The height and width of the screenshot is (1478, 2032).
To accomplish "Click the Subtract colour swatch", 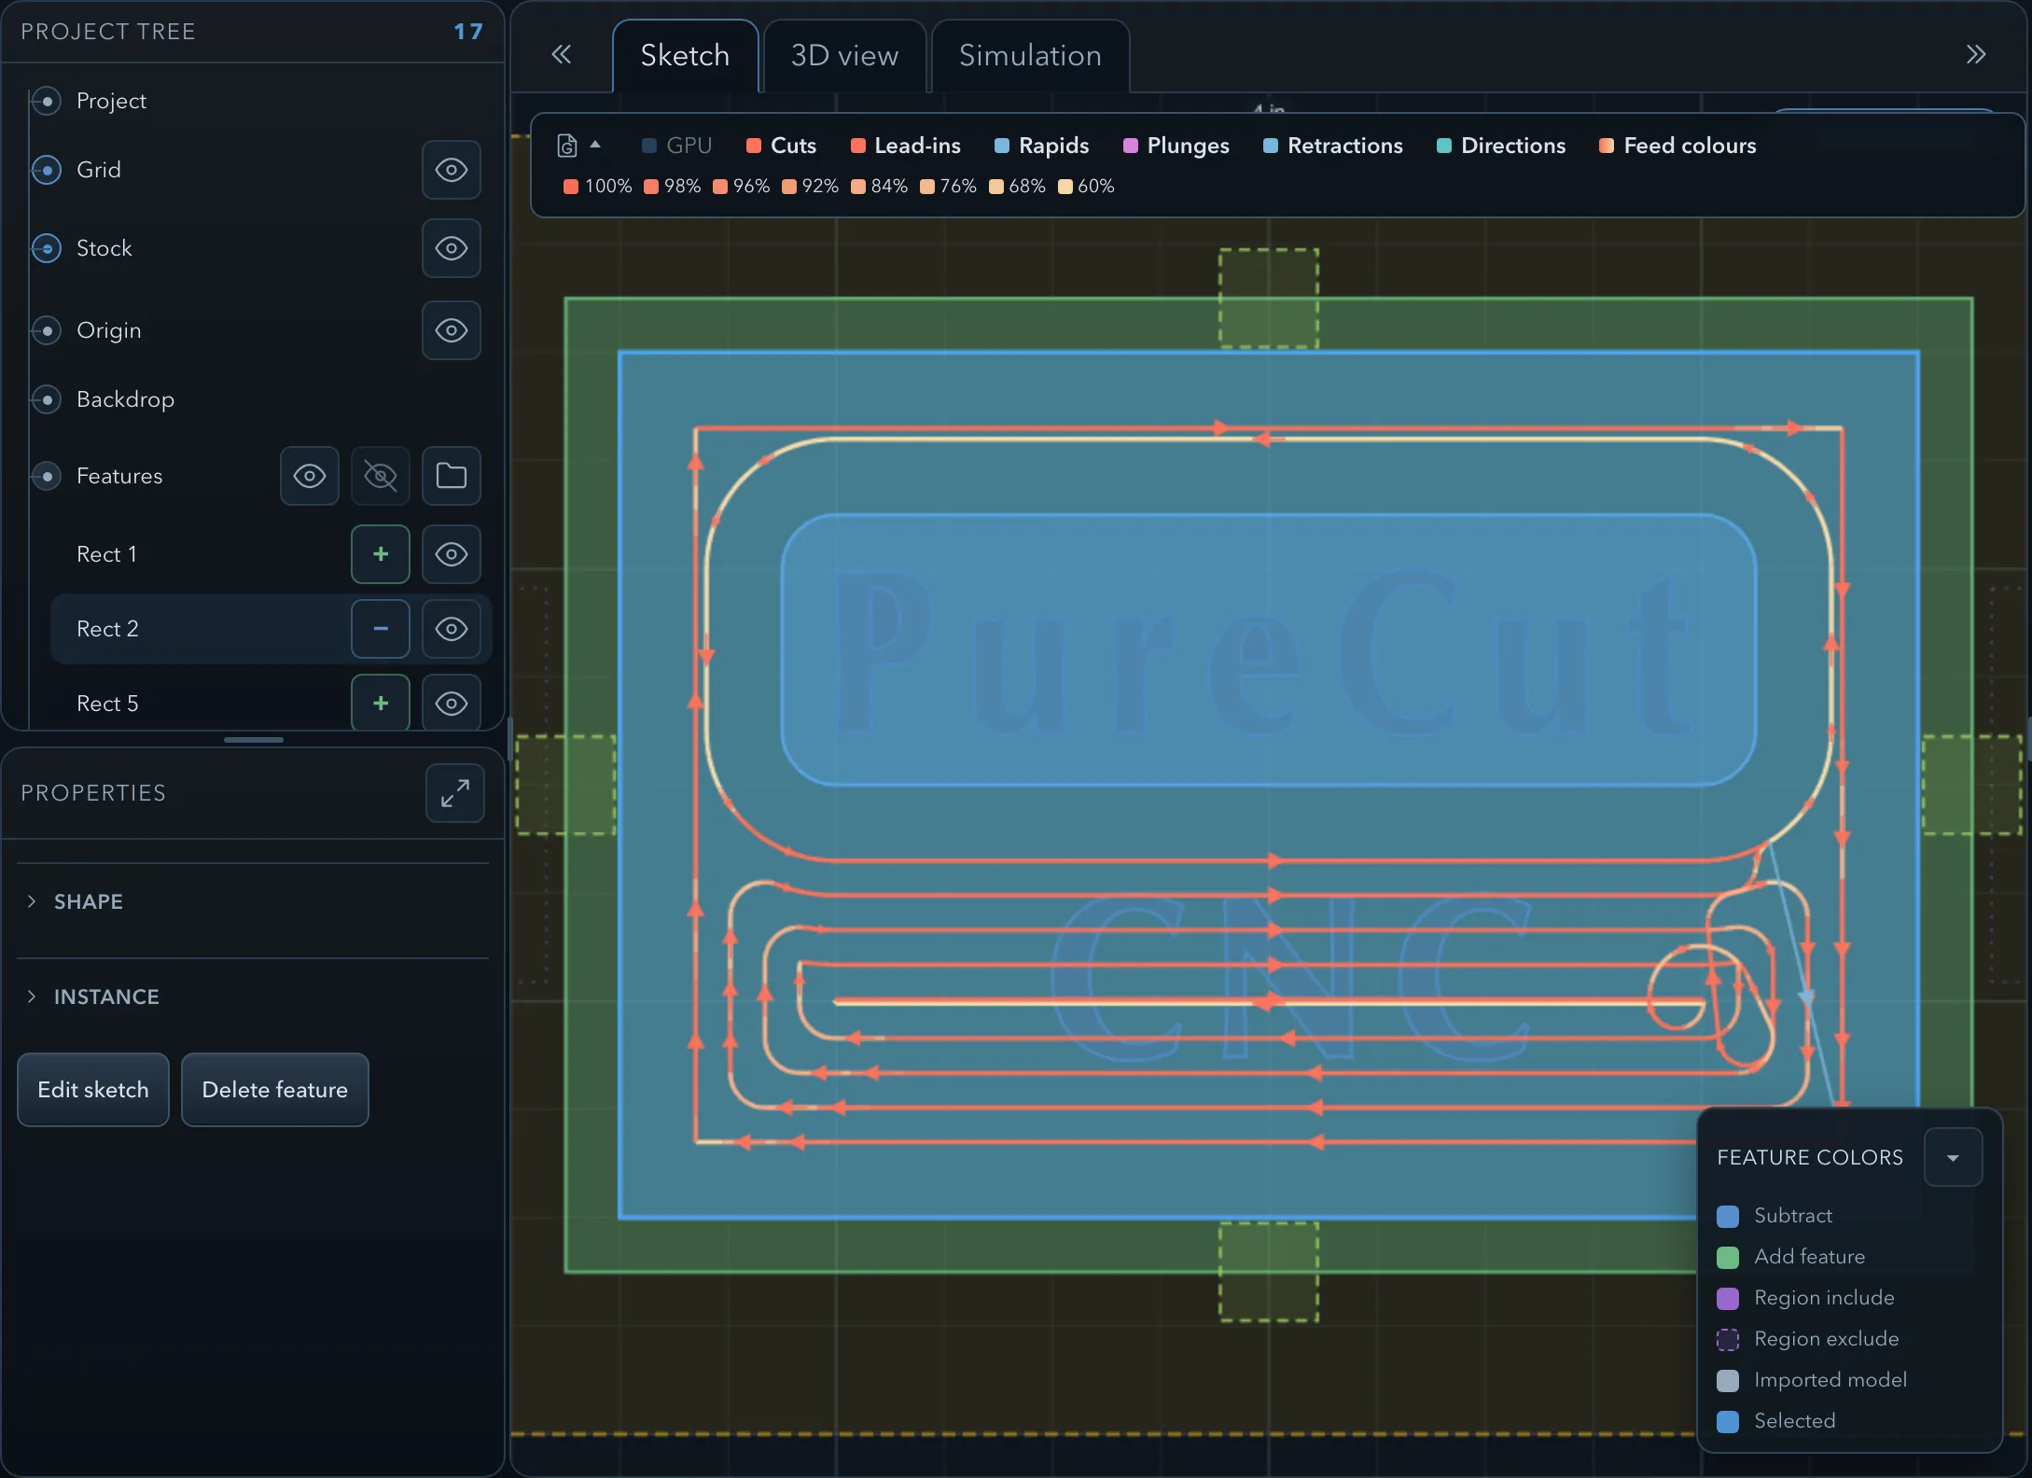I will (1728, 1217).
